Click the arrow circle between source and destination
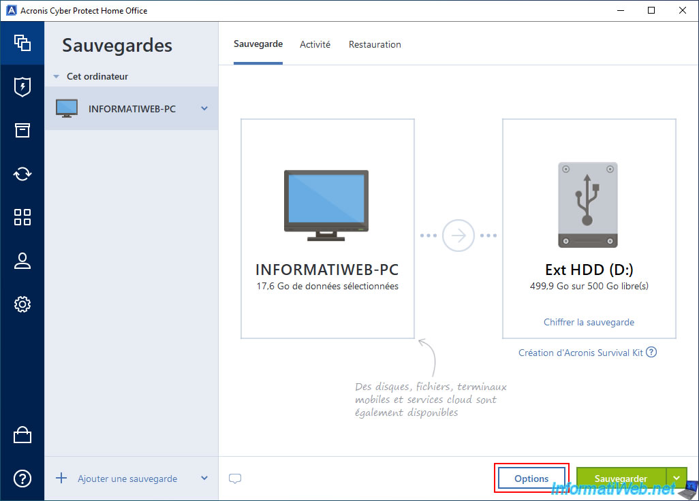 458,236
